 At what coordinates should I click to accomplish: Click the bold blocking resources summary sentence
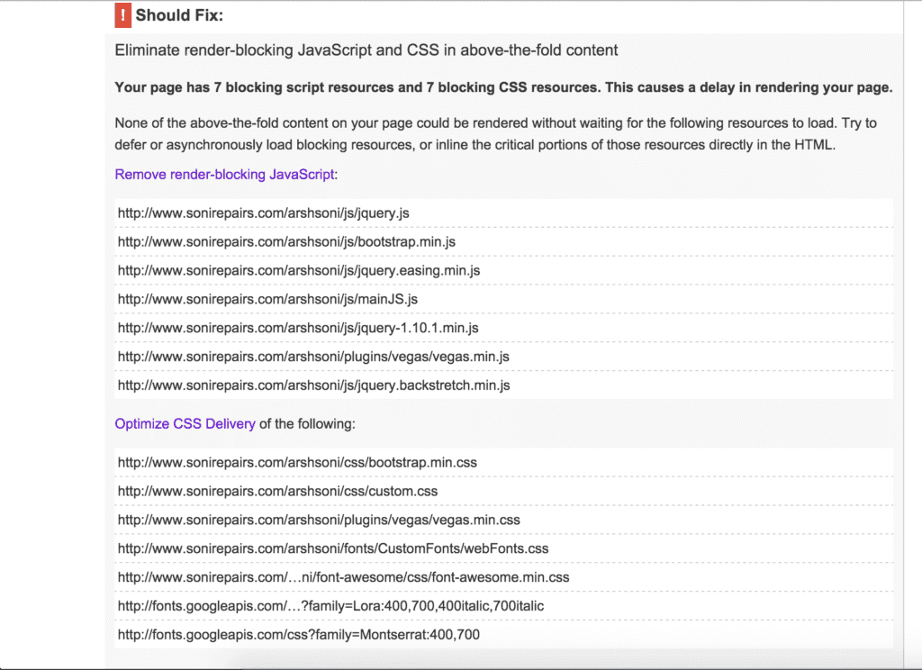click(503, 88)
